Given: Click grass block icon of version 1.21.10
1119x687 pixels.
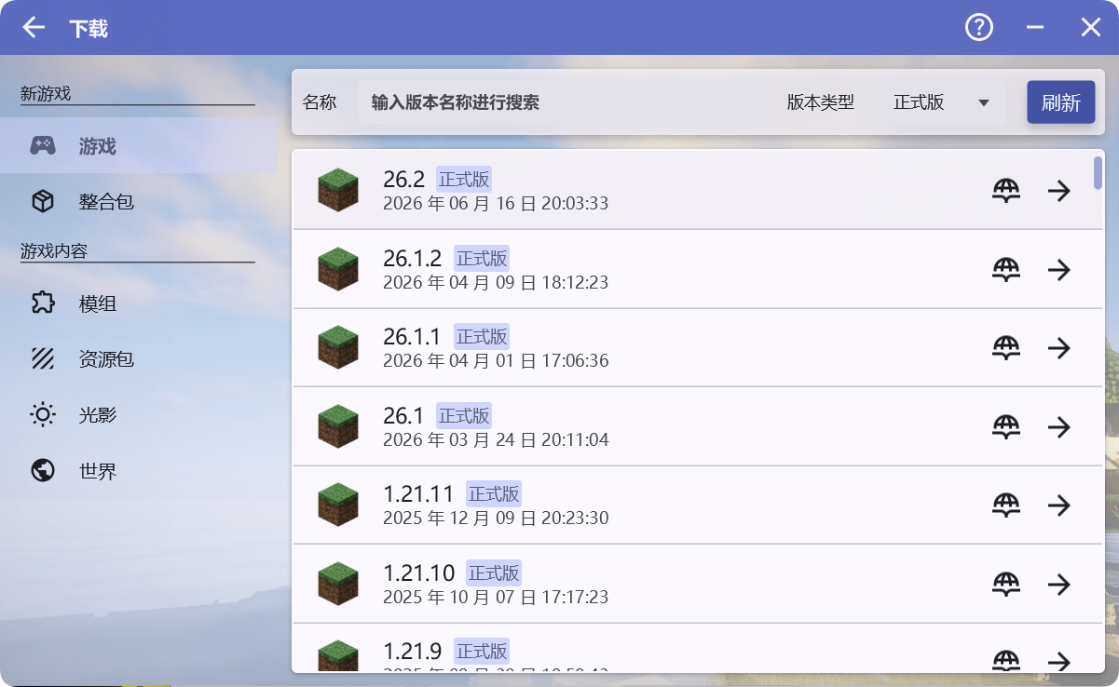Looking at the screenshot, I should [x=337, y=584].
